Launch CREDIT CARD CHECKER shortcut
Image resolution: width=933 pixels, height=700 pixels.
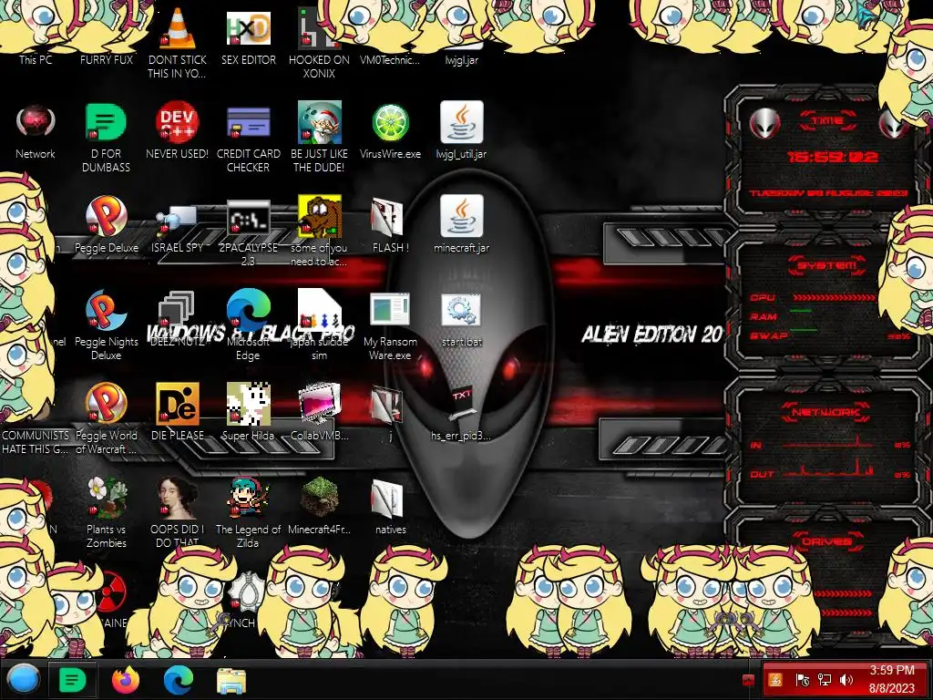coord(249,122)
